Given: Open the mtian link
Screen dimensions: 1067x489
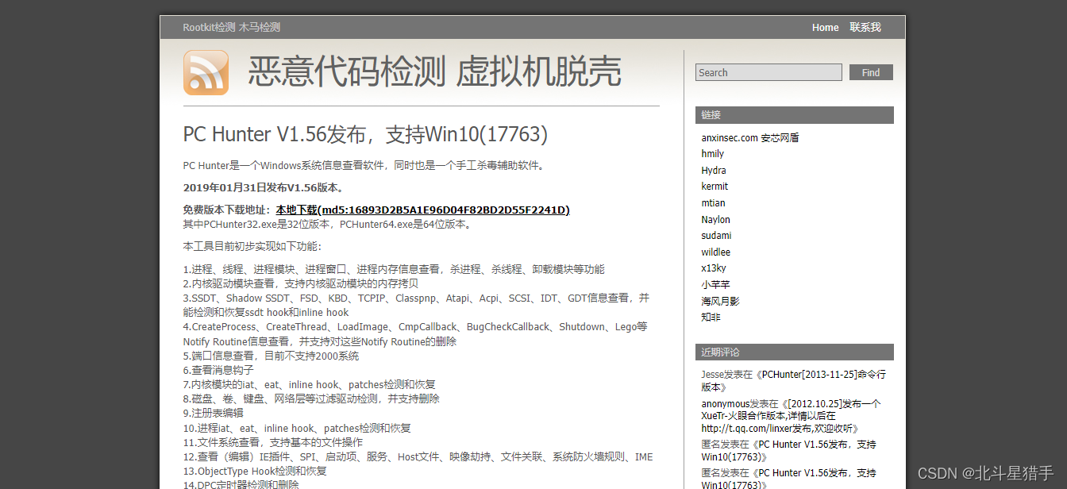Looking at the screenshot, I should point(713,203).
